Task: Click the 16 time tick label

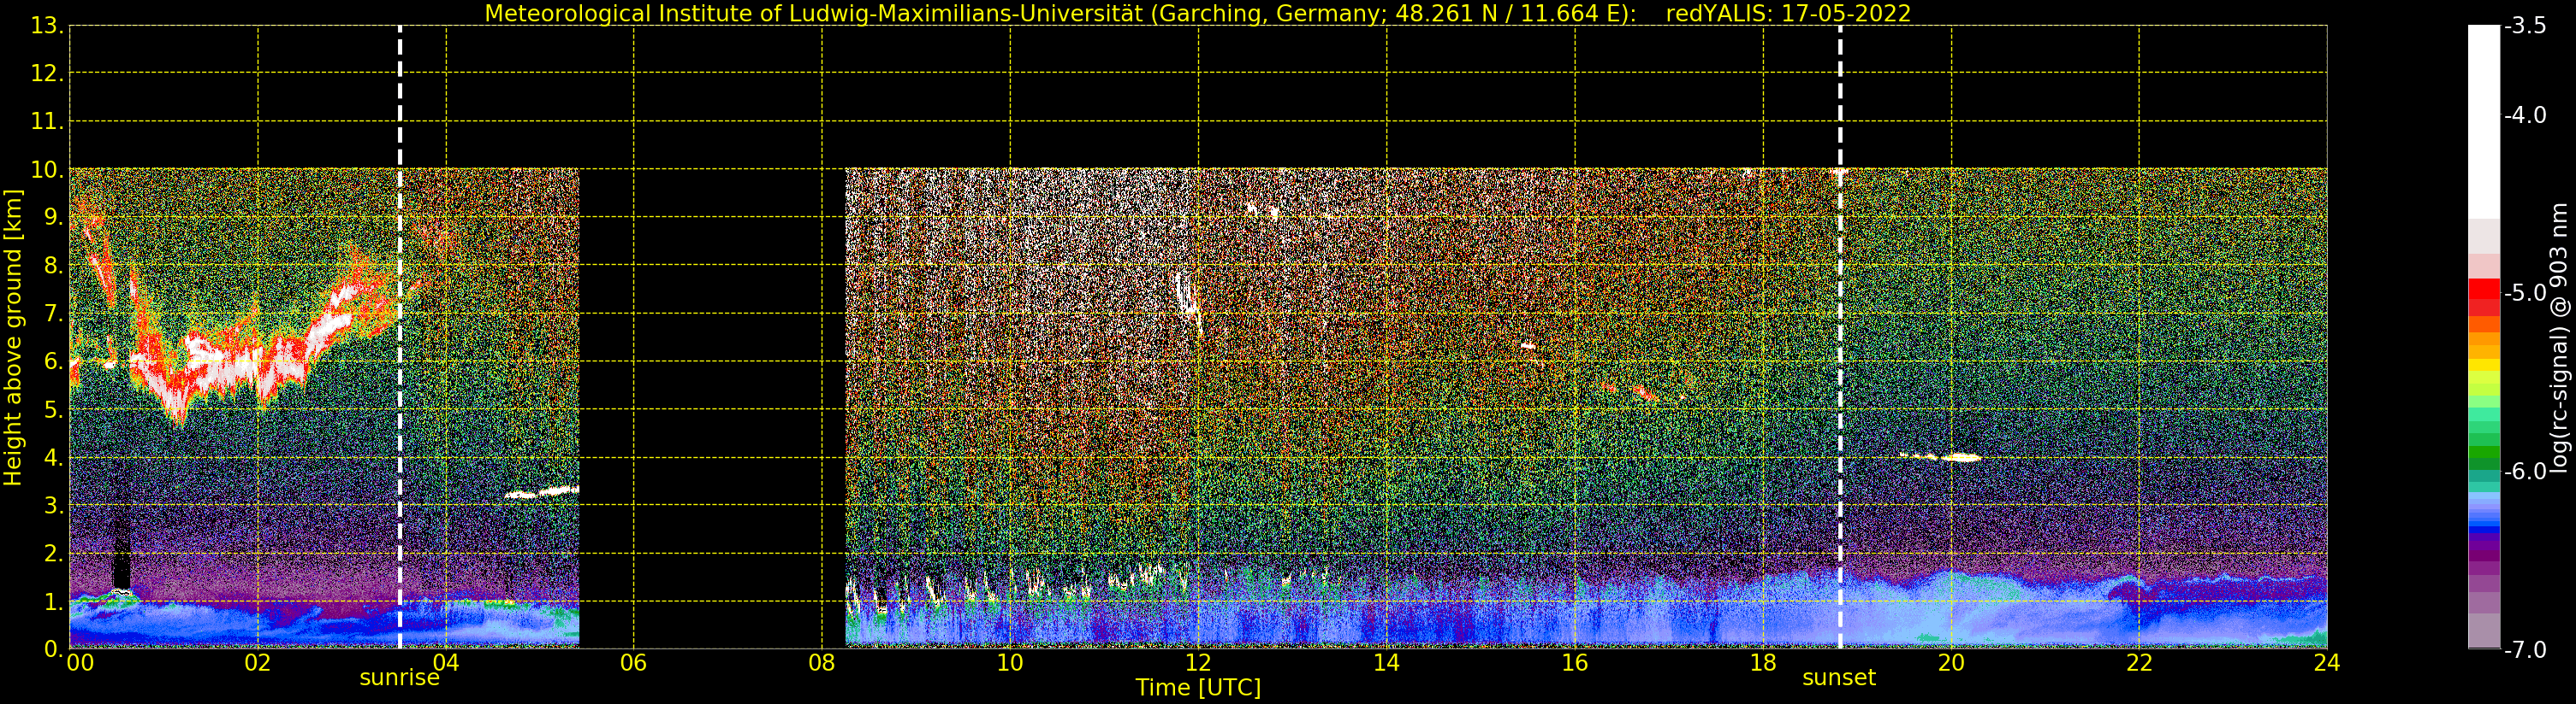Action: click(x=1575, y=664)
